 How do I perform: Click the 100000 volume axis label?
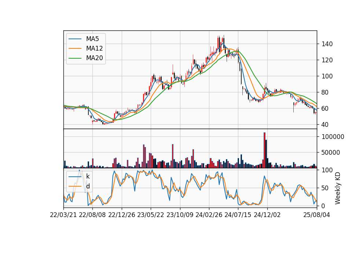click(x=333, y=137)
